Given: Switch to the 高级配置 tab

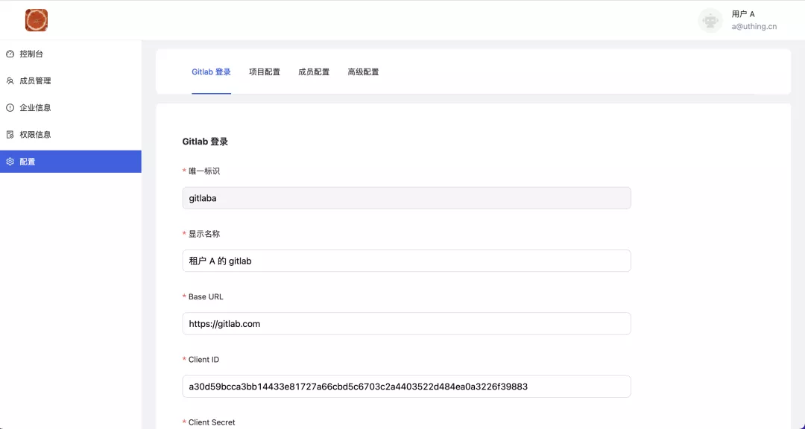Looking at the screenshot, I should click(x=363, y=71).
